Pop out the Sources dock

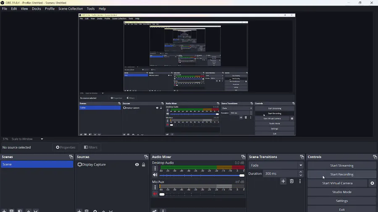coord(146,157)
